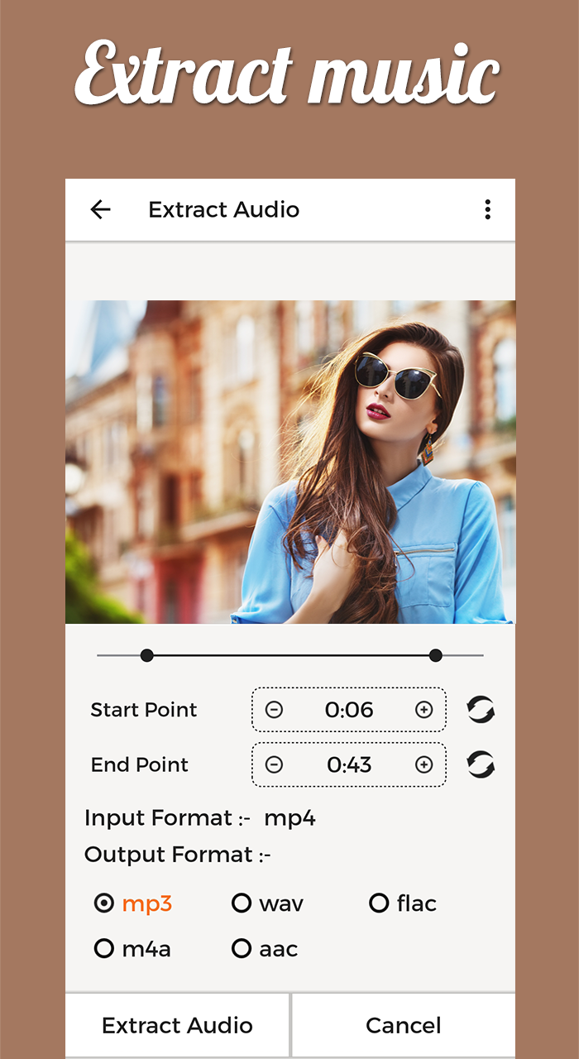Screen dimensions: 579x1059
Task: Increase Start Point with plus icon
Action: point(424,710)
